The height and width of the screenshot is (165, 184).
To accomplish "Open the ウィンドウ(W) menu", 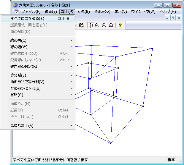I will (x=143, y=12).
